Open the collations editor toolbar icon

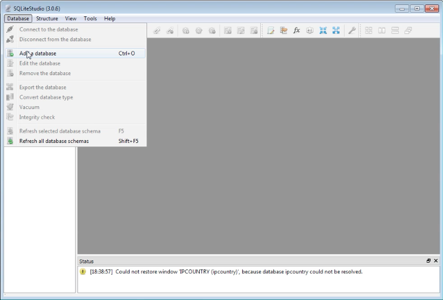(309, 31)
